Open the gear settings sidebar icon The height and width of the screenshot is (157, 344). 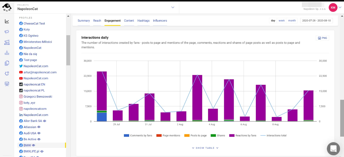click(7, 73)
